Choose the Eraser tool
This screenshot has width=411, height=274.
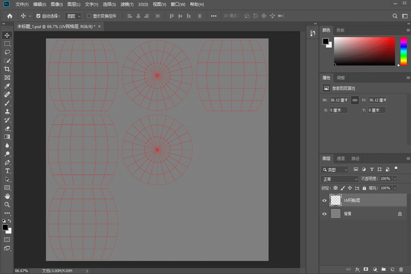tap(7, 128)
